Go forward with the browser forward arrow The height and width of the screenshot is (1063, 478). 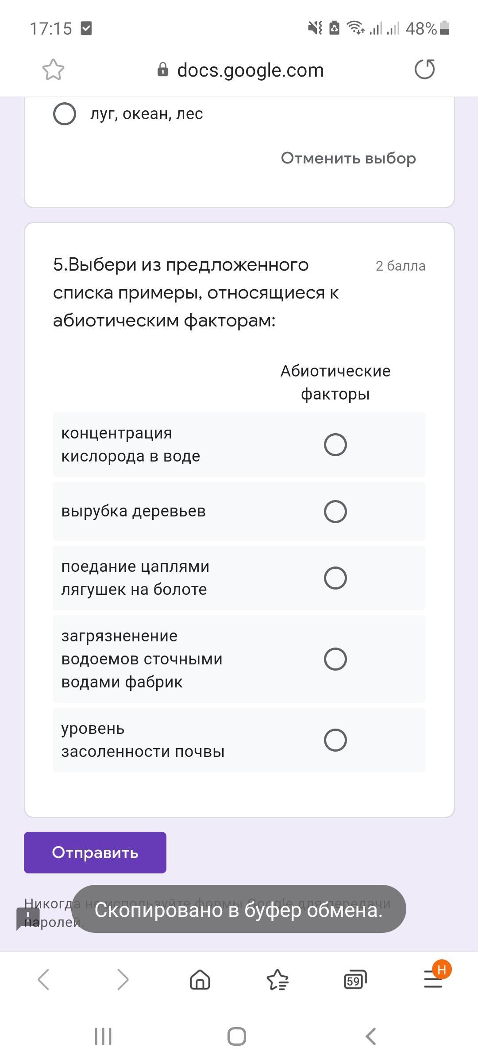(x=122, y=979)
